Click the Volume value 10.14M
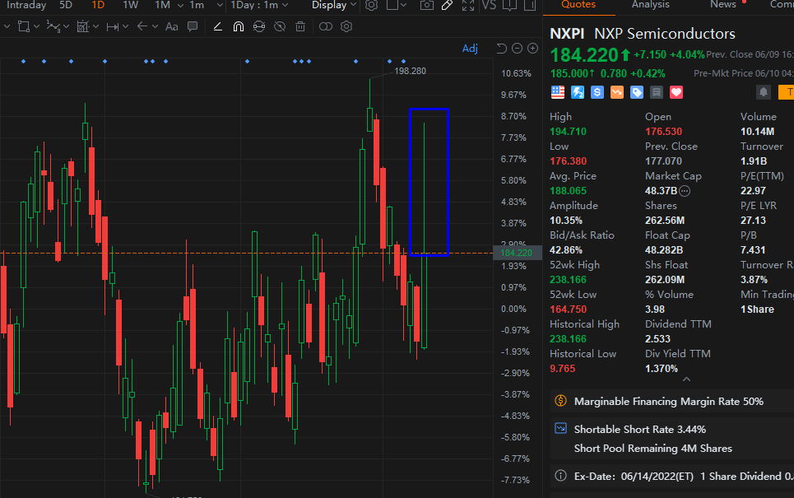 [x=758, y=132]
